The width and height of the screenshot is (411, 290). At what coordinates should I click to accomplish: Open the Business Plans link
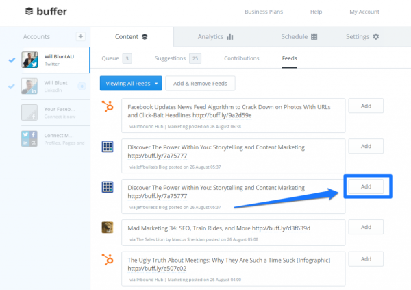(x=264, y=12)
